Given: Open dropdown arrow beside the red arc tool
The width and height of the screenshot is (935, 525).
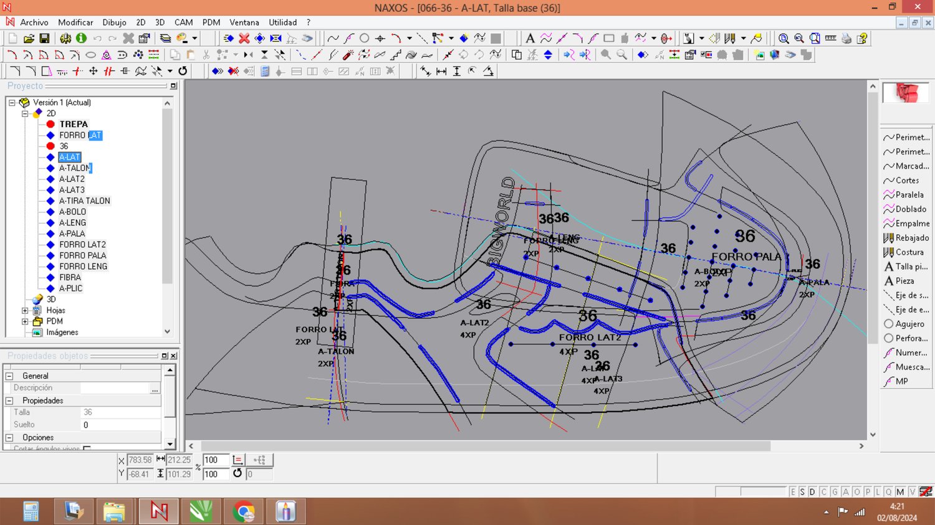Looking at the screenshot, I should coord(409,39).
